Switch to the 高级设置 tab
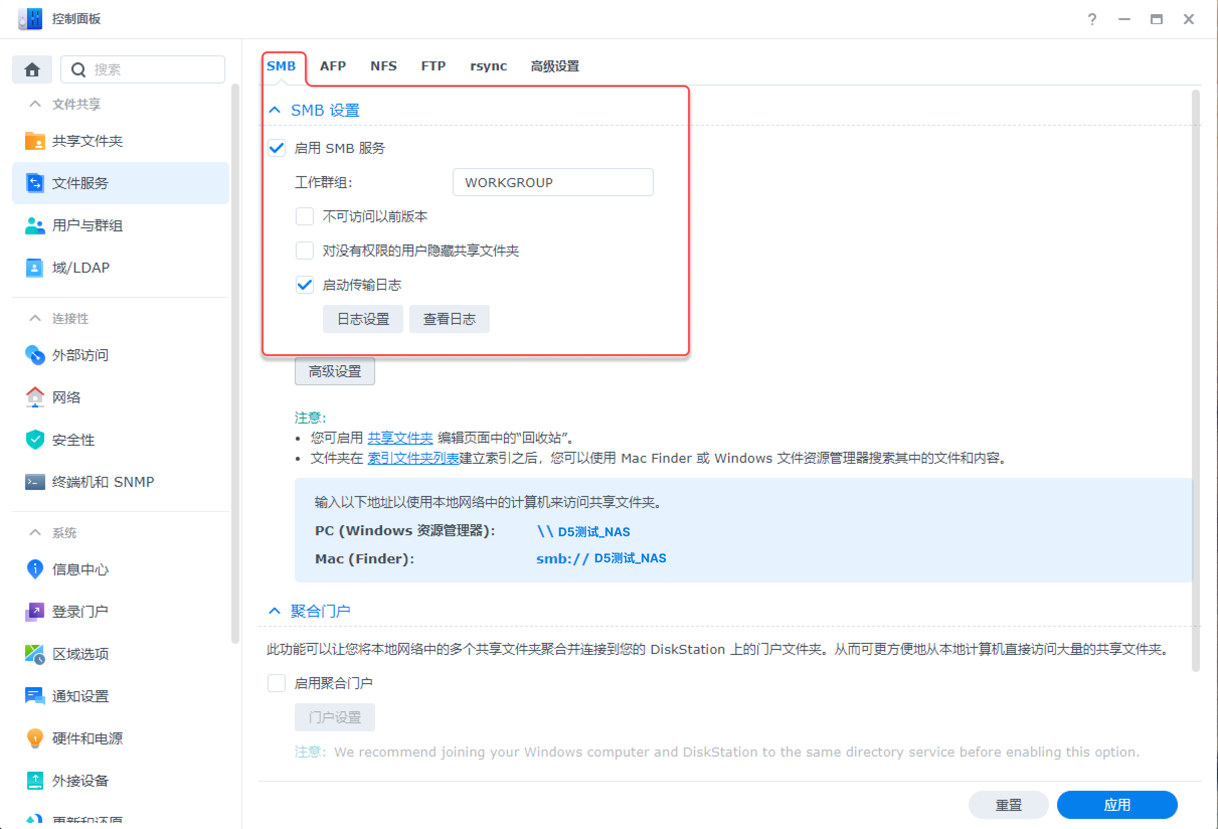Image resolution: width=1218 pixels, height=829 pixels. pyautogui.click(x=555, y=66)
